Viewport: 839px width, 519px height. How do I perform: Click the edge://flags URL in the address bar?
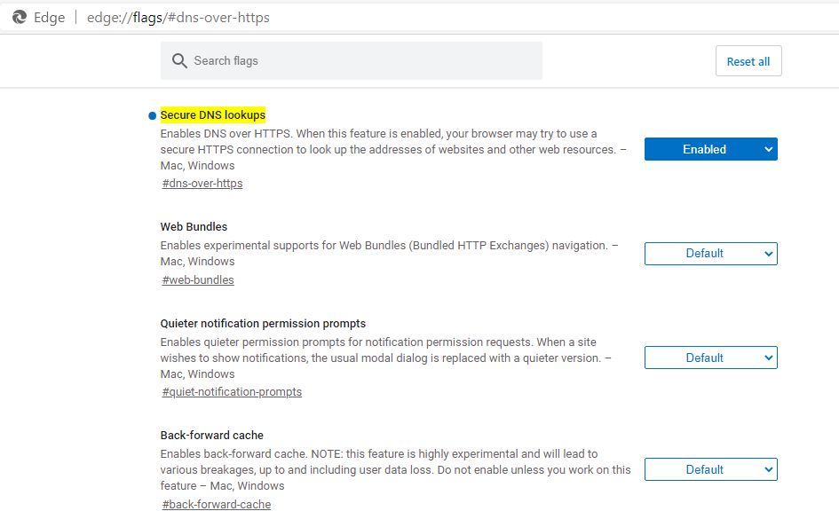[x=178, y=18]
